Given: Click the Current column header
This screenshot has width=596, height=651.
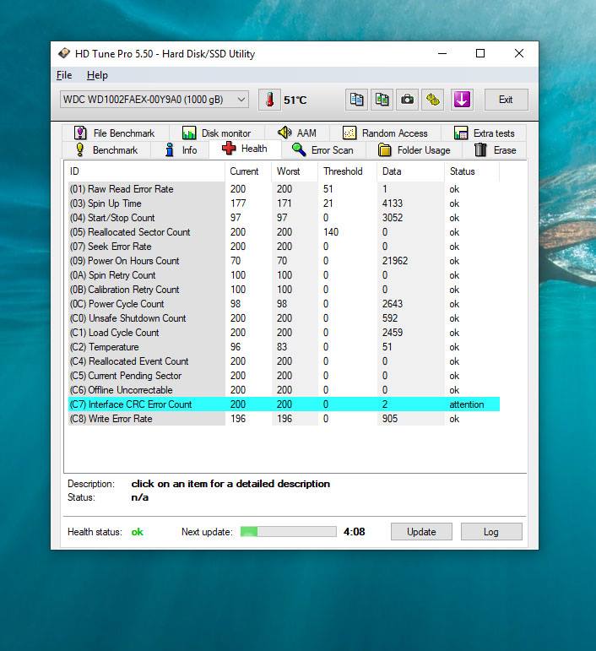Looking at the screenshot, I should coord(248,171).
